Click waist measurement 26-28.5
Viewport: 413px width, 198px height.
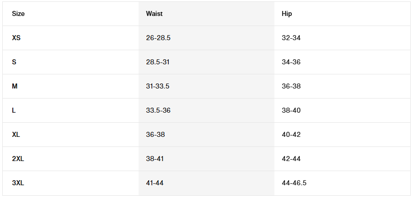(x=158, y=38)
